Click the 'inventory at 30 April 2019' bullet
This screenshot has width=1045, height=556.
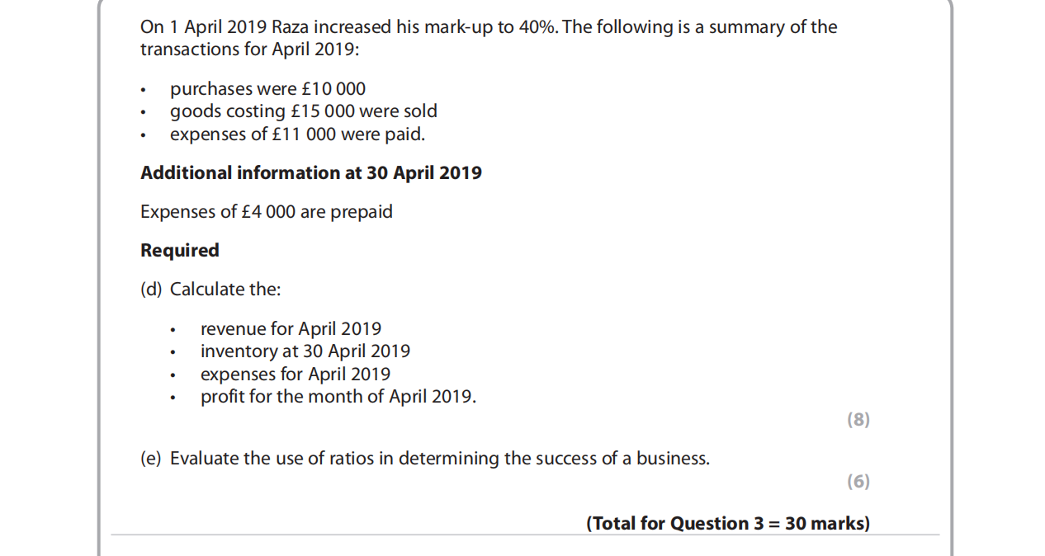[x=305, y=351]
